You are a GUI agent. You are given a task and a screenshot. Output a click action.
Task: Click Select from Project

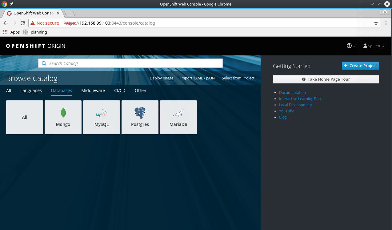coord(238,78)
